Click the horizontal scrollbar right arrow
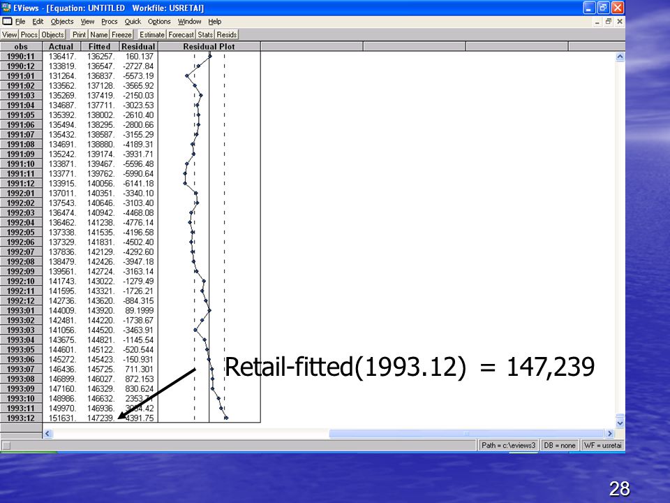 [x=610, y=434]
